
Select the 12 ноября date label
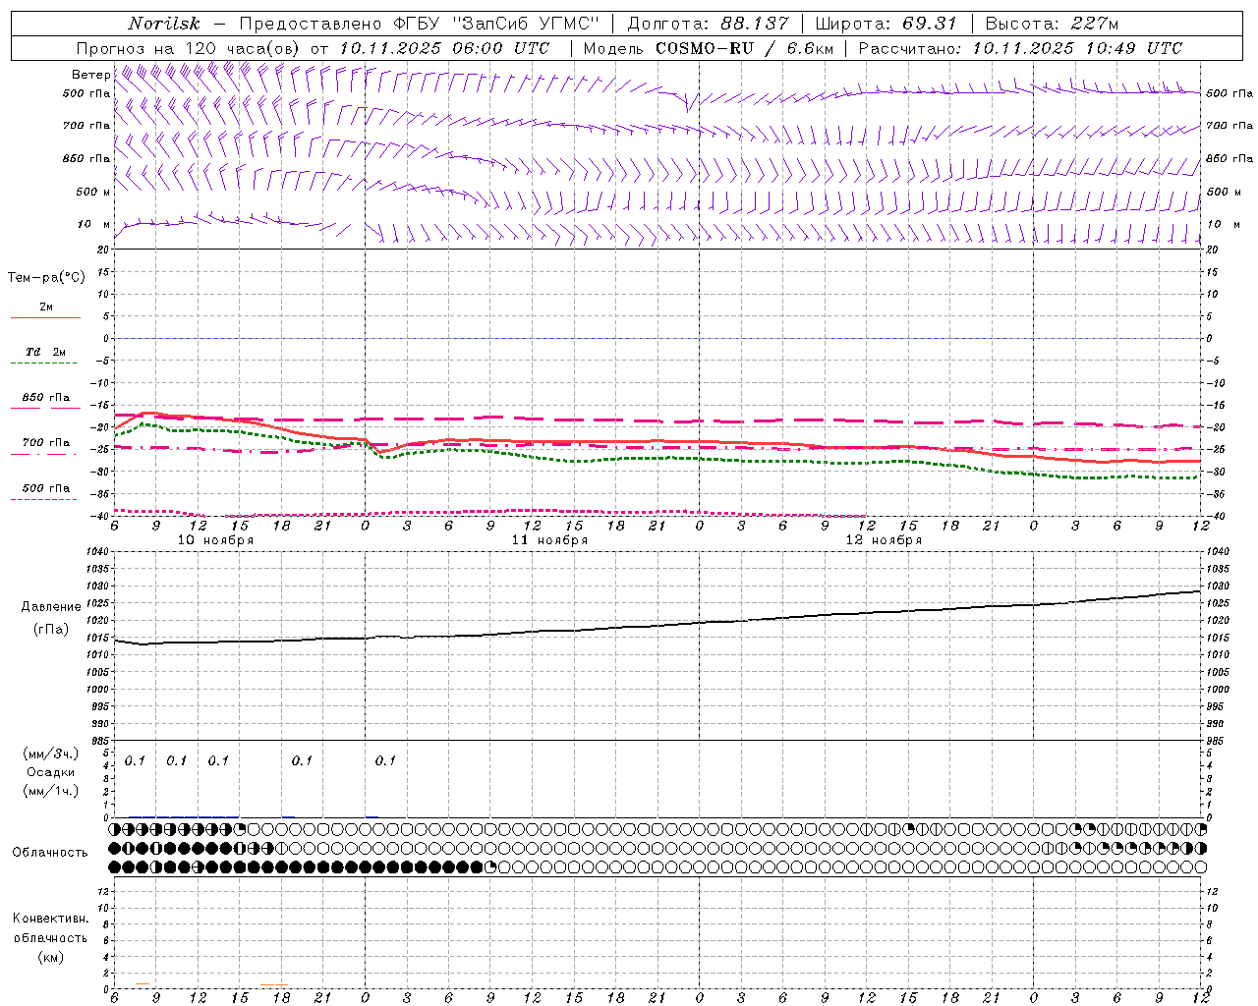click(x=884, y=540)
